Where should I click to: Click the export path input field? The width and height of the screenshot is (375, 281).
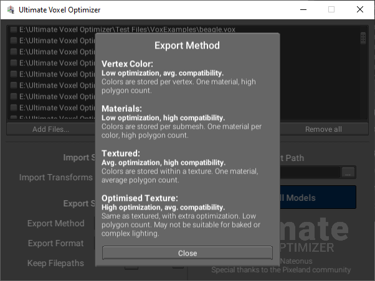(310, 172)
